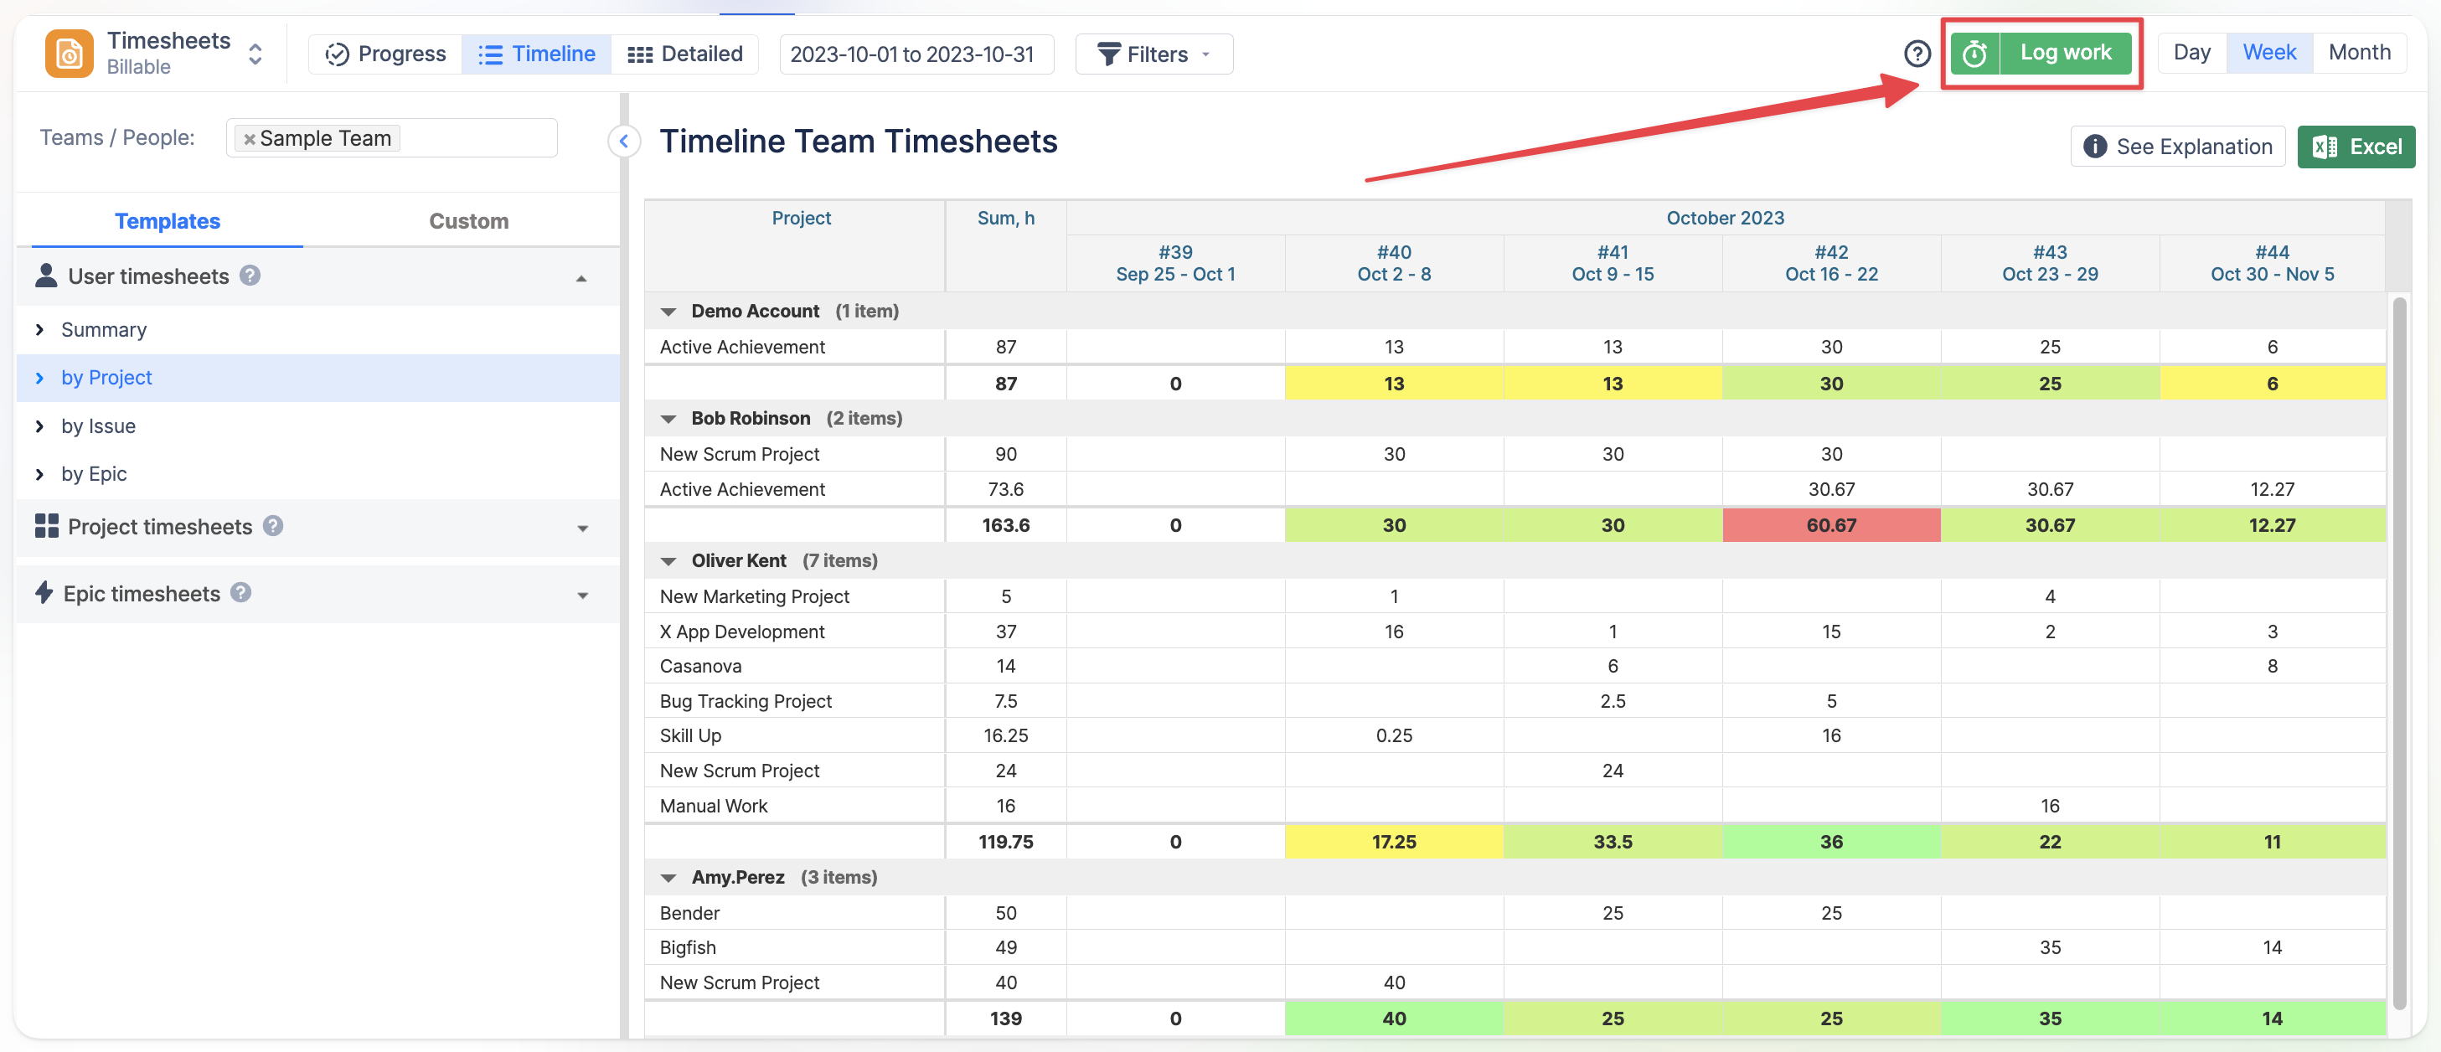Open the Filters dropdown
The image size is (2441, 1052).
click(x=1153, y=54)
